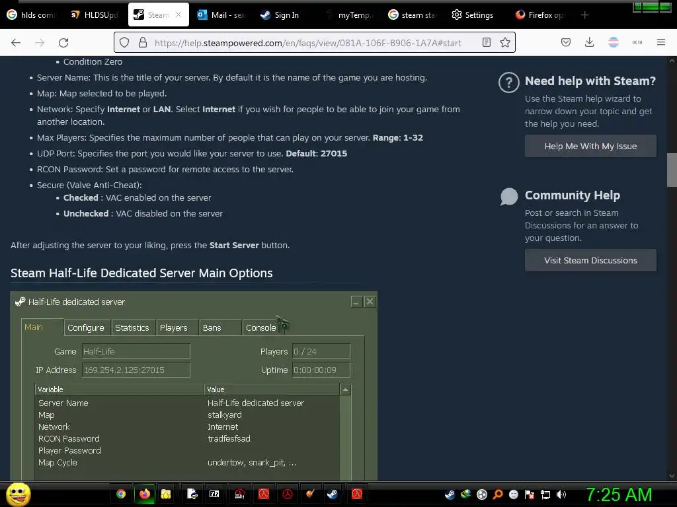Image resolution: width=677 pixels, height=507 pixels.
Task: Select the Network variable row
Action: coord(187,427)
